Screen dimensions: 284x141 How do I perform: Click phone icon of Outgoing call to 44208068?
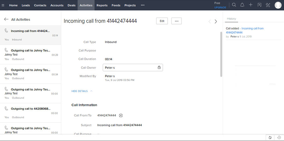6,108
